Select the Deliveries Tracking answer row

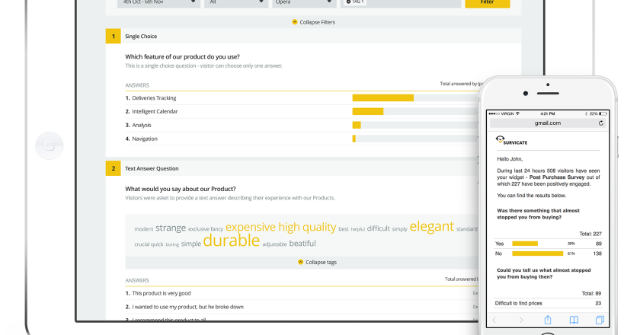click(x=302, y=98)
